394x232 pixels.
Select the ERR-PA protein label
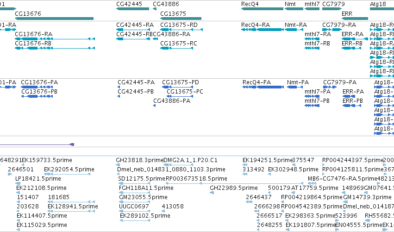[x=353, y=92]
